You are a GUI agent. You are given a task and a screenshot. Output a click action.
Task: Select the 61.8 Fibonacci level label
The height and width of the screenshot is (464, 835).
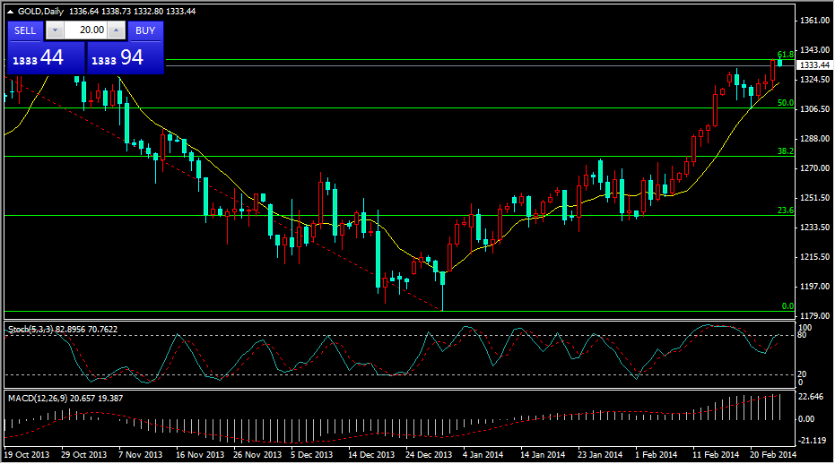click(785, 55)
